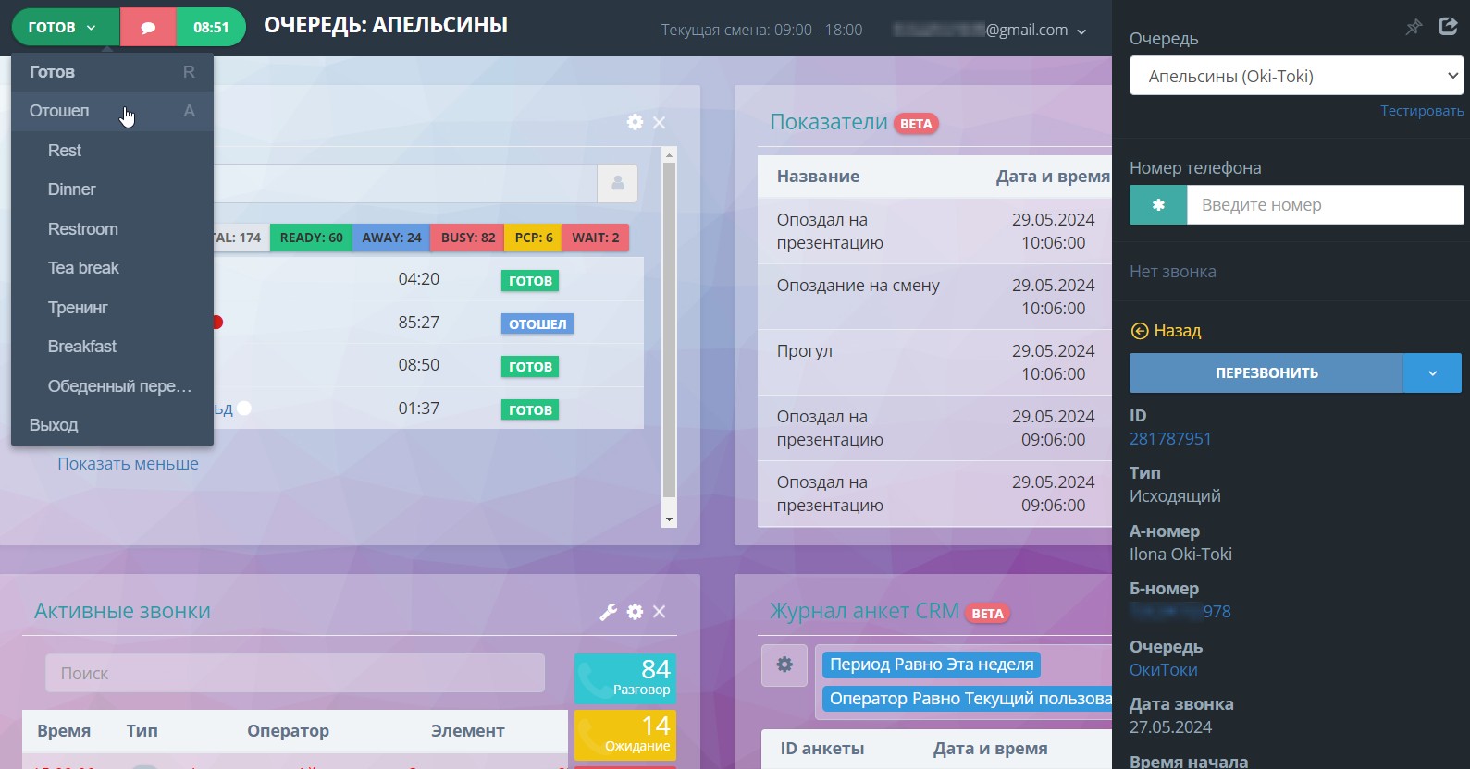Click the Название column header
This screenshot has width=1470, height=769.
(x=818, y=177)
